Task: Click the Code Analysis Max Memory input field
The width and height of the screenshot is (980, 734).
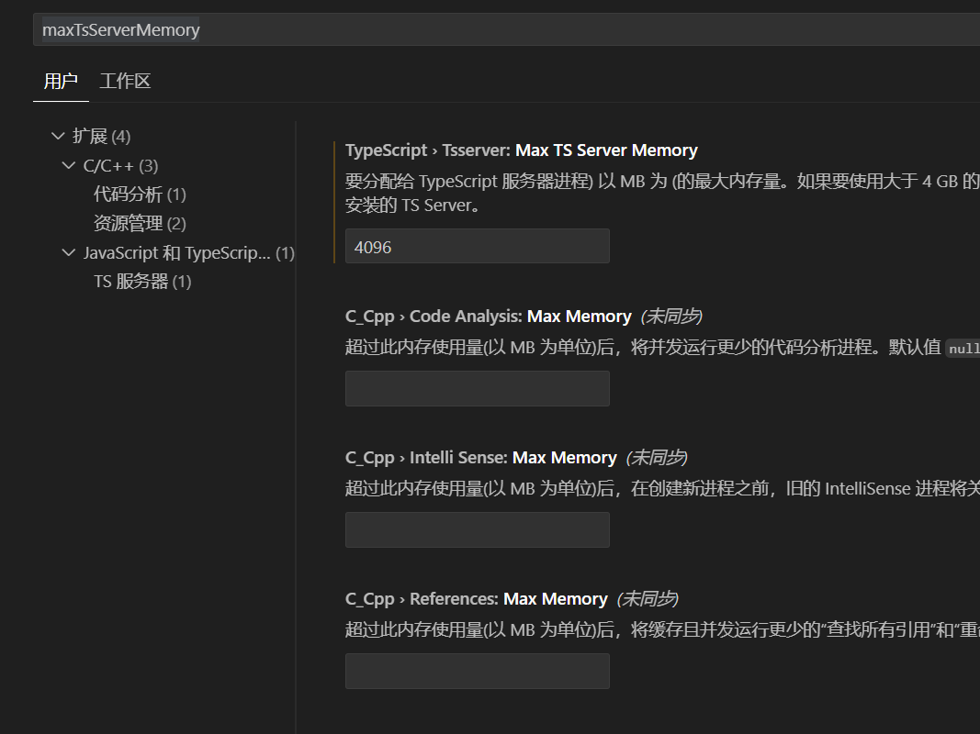Action: (x=477, y=388)
